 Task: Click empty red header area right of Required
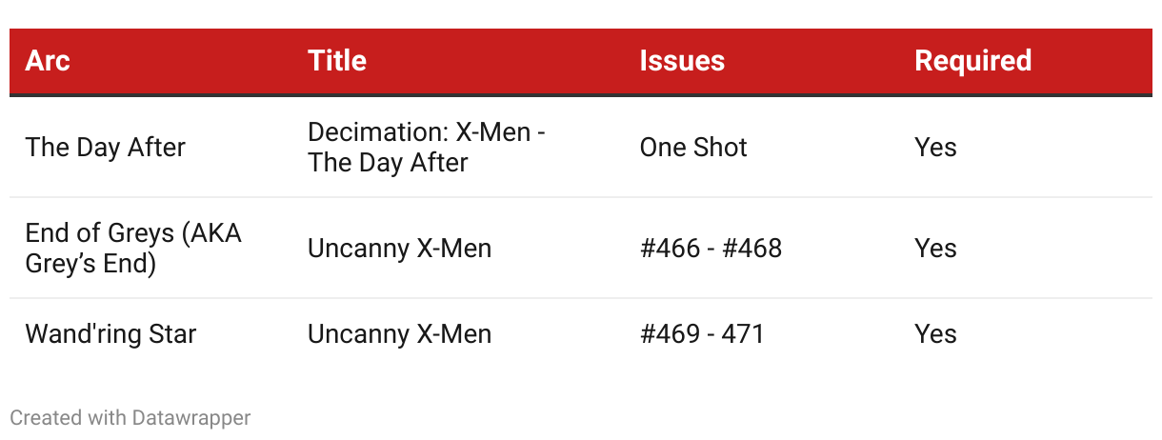click(1095, 61)
